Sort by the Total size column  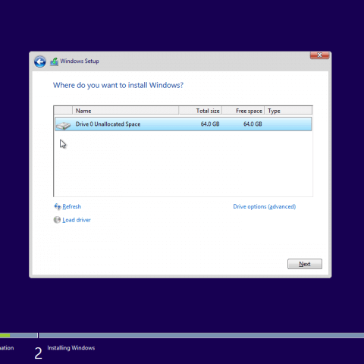(200, 111)
